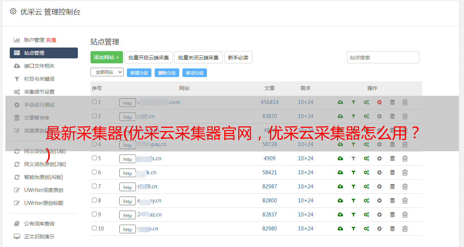The image size is (464, 247).
Task: Open gears settings icon for row 5
Action: (366, 158)
